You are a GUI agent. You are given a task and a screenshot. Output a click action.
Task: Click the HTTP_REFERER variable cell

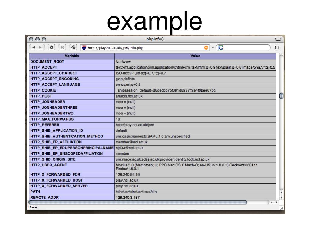(x=72, y=125)
